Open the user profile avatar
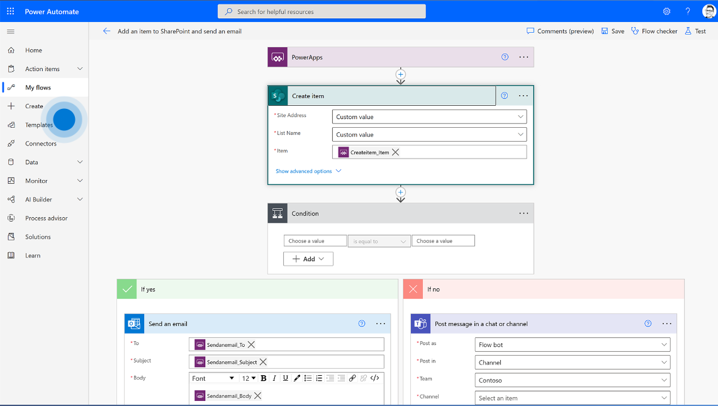Screen dimensions: 718x406 pyautogui.click(x=709, y=11)
